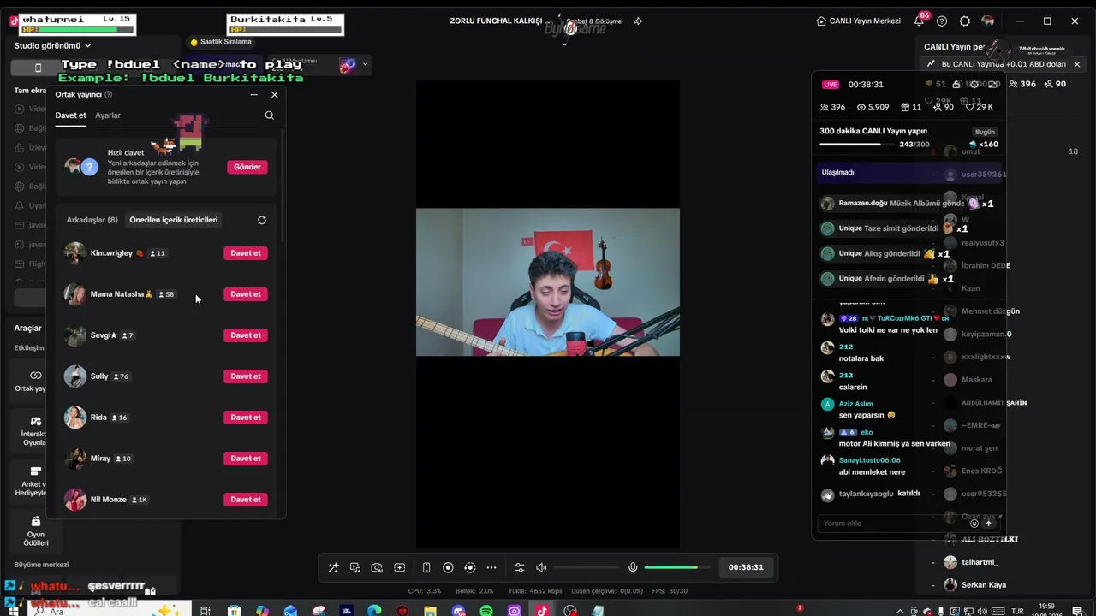The image size is (1096, 616).
Task: Expand the Studio görünümü dropdown
Action: [52, 45]
